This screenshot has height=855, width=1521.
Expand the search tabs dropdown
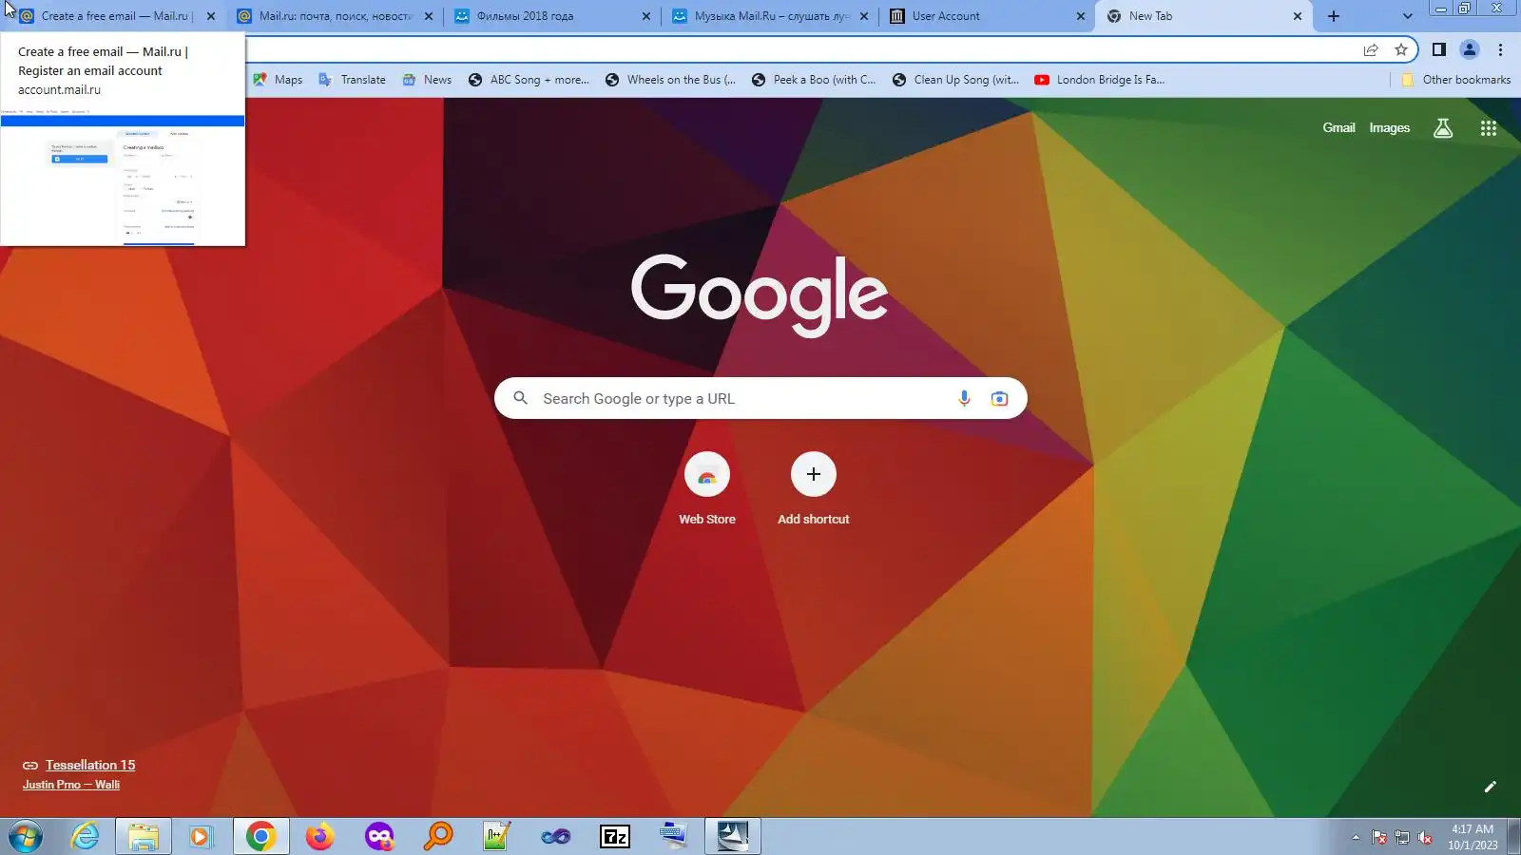(x=1408, y=16)
